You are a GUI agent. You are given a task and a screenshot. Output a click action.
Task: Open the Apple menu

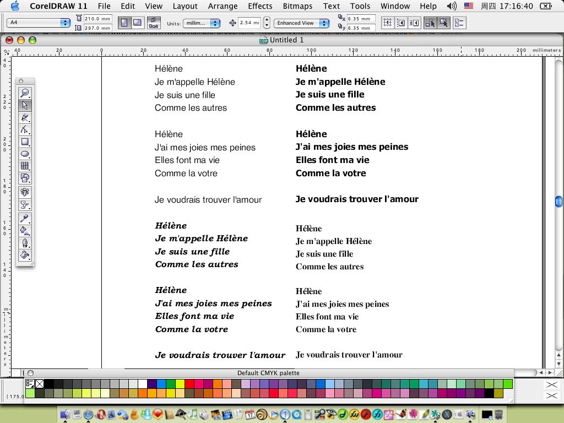coord(15,6)
